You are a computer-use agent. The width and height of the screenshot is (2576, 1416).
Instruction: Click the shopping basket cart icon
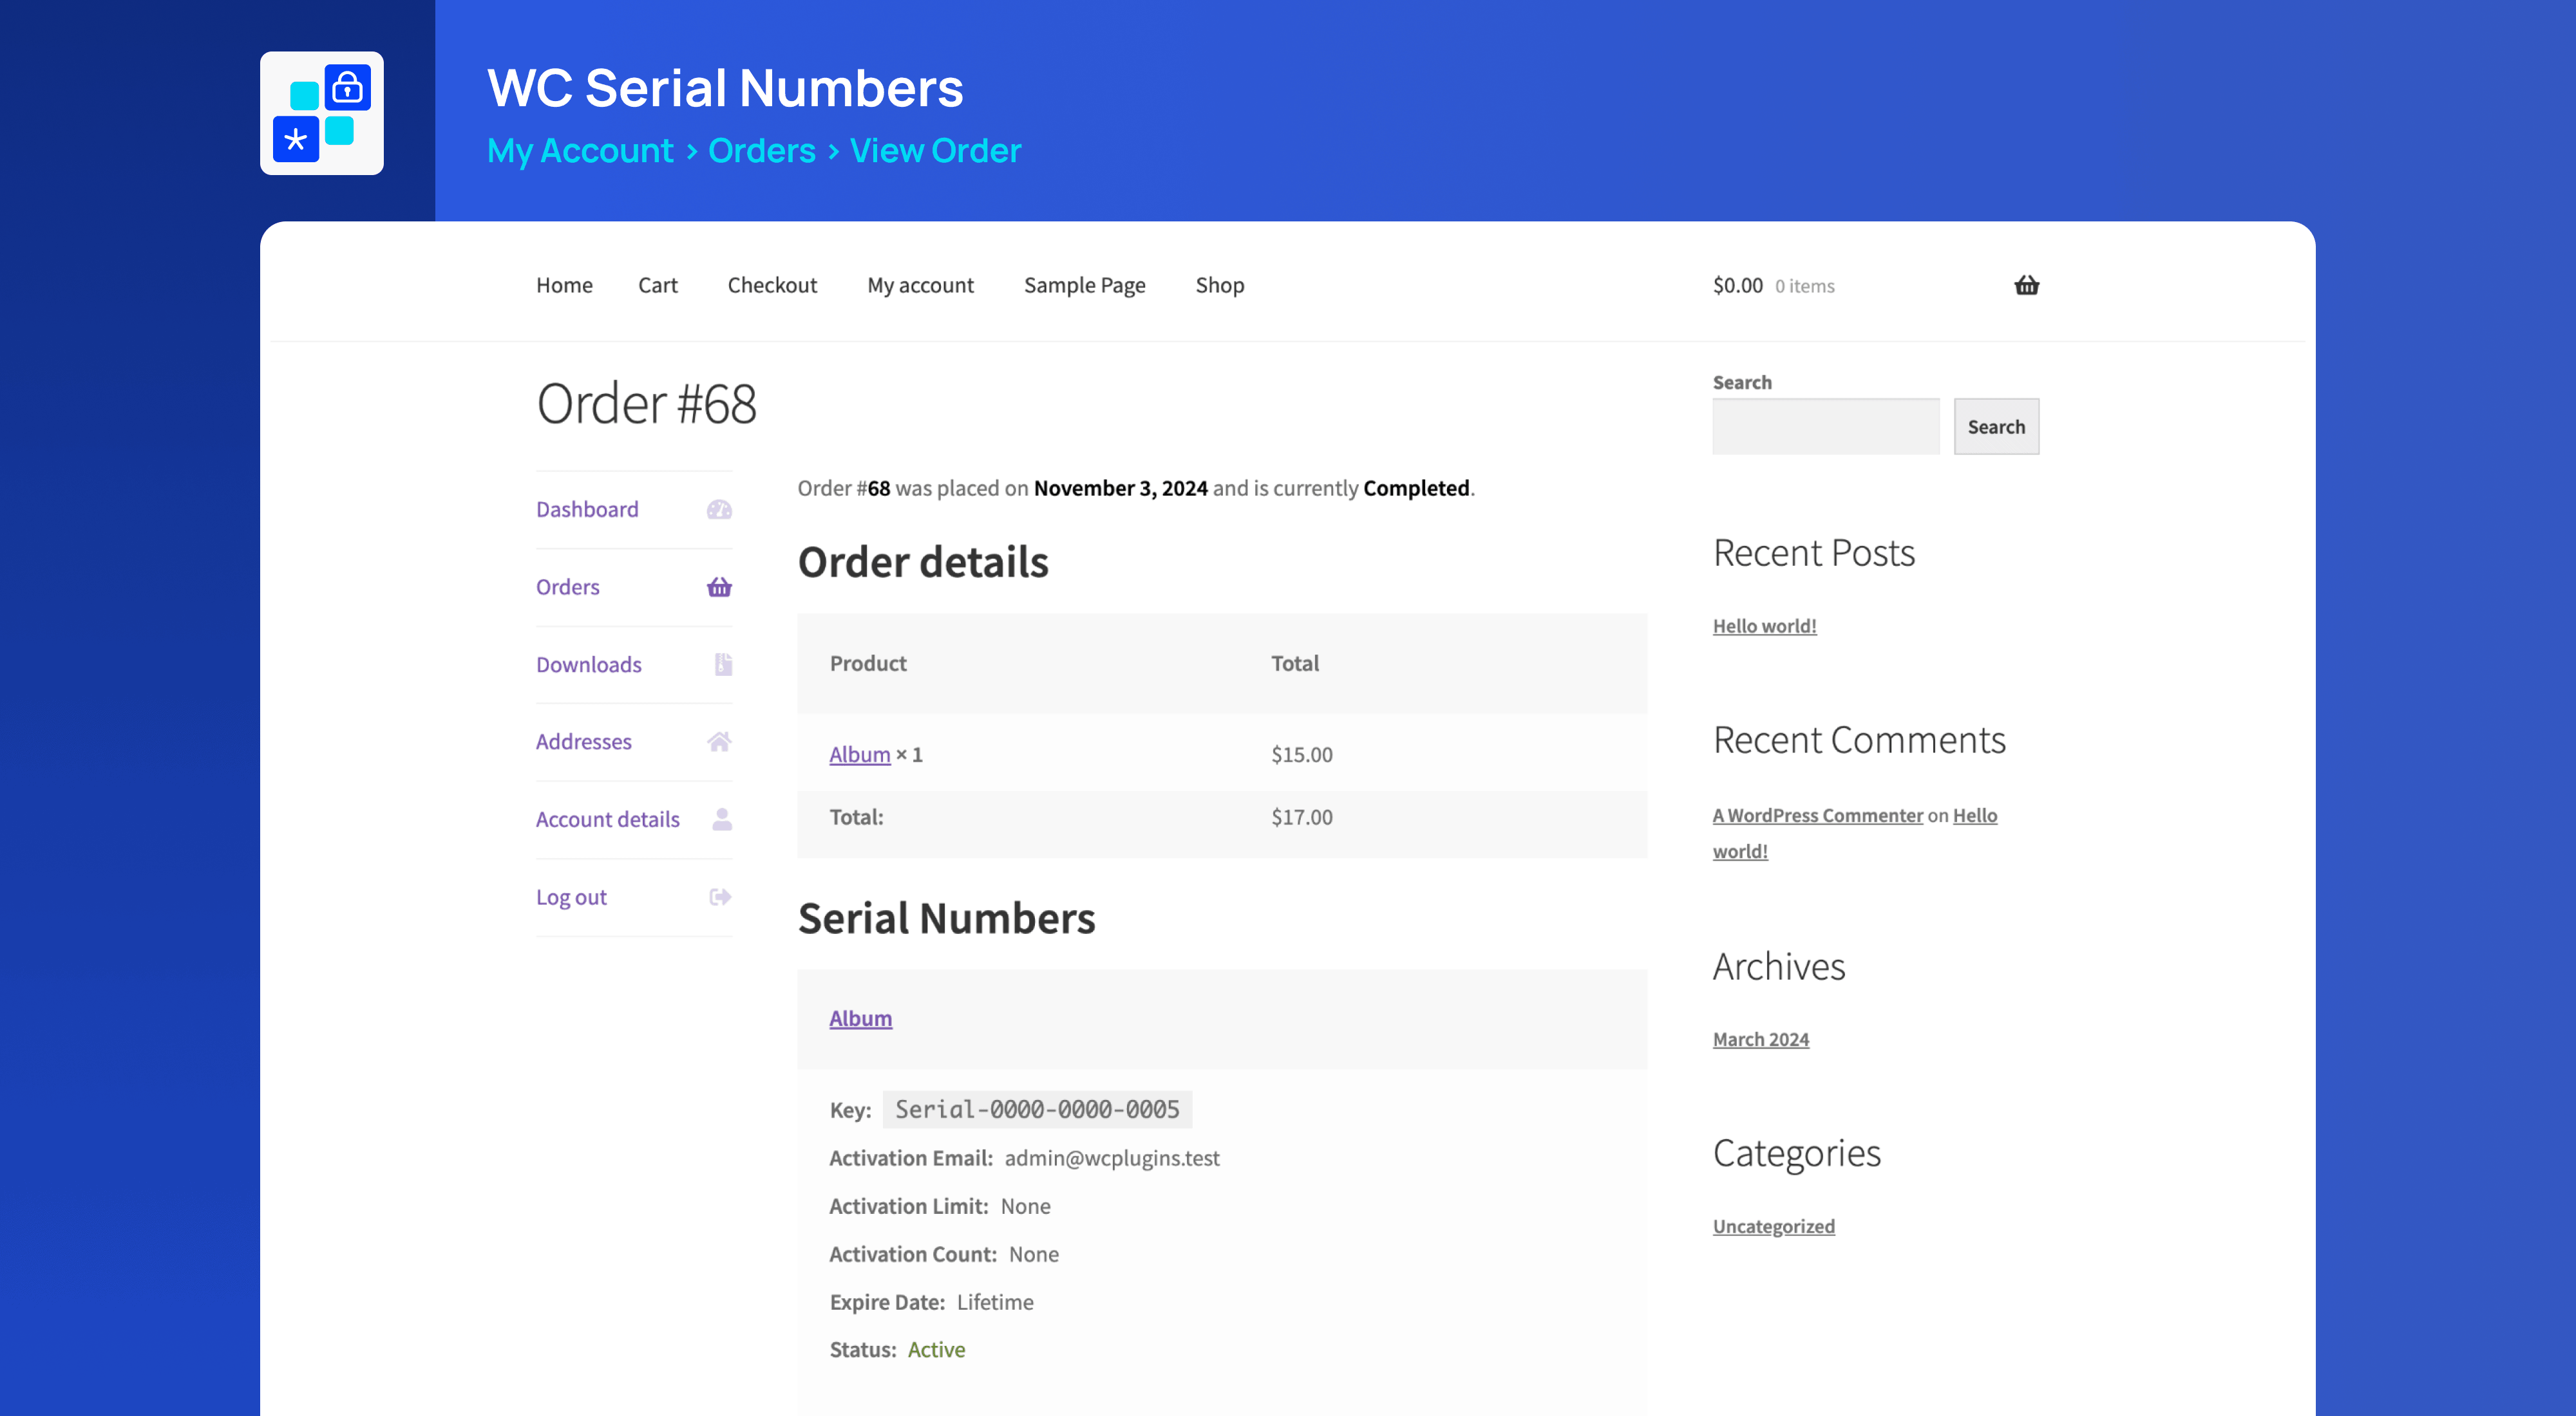(x=2026, y=286)
